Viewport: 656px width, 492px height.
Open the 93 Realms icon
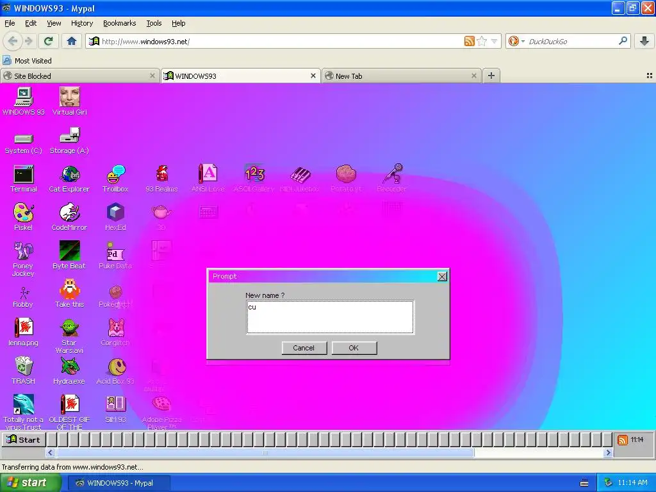[161, 179]
